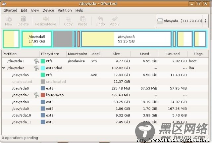Image resolution: width=212 pixels, height=143 pixels.
Task: Click the 167.36 MiB unused value
Action: click(177, 109)
